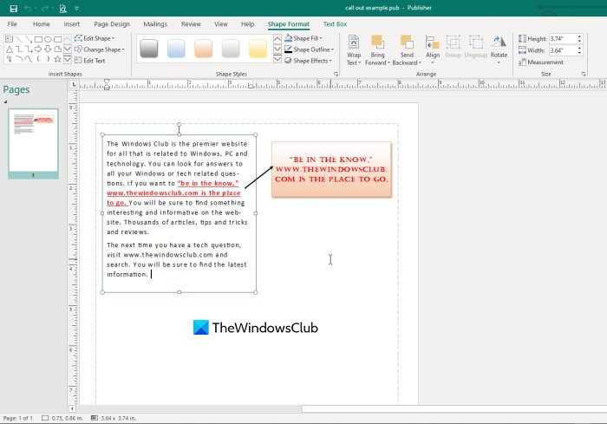Open the Change Shape dropdown
The height and width of the screenshot is (424, 607).
tap(100, 49)
